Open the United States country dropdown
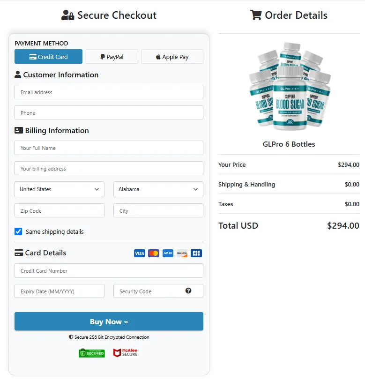Image resolution: width=365 pixels, height=380 pixels. click(59, 189)
